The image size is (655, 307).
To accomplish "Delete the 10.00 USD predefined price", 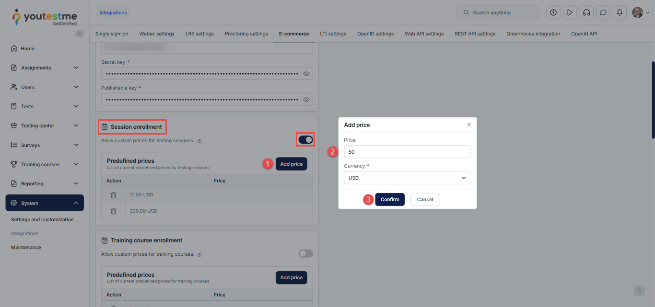I will [114, 195].
